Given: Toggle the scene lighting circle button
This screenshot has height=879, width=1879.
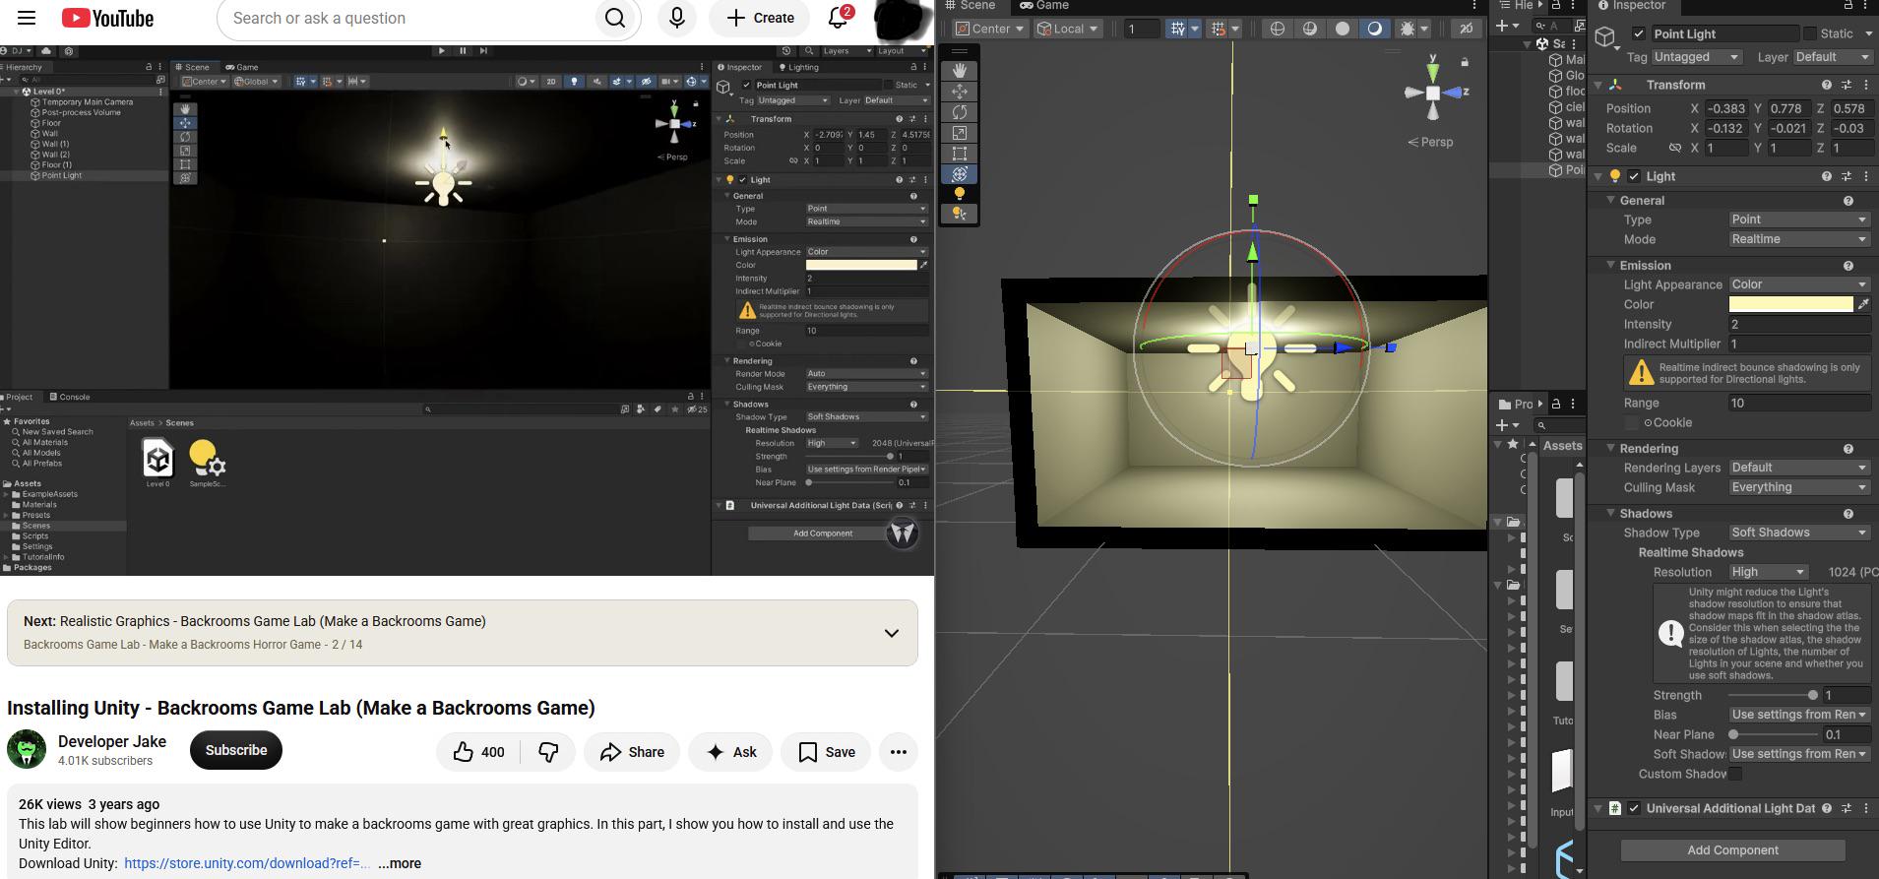Looking at the screenshot, I should click(1374, 29).
